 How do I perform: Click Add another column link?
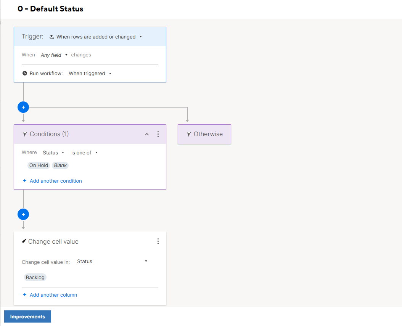[53, 295]
